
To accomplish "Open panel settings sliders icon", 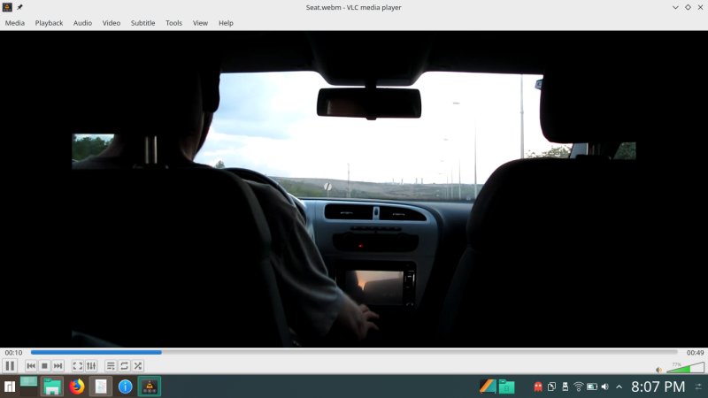I will pyautogui.click(x=698, y=387).
